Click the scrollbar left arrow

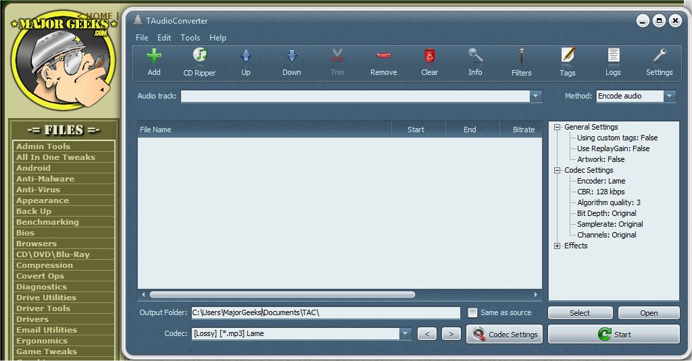coord(143,294)
